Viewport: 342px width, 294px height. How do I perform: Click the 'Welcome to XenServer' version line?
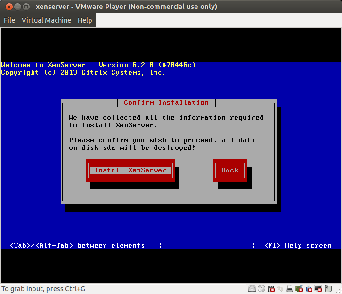98,65
